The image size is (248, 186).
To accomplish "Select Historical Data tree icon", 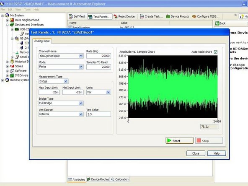I will [x=12, y=62].
